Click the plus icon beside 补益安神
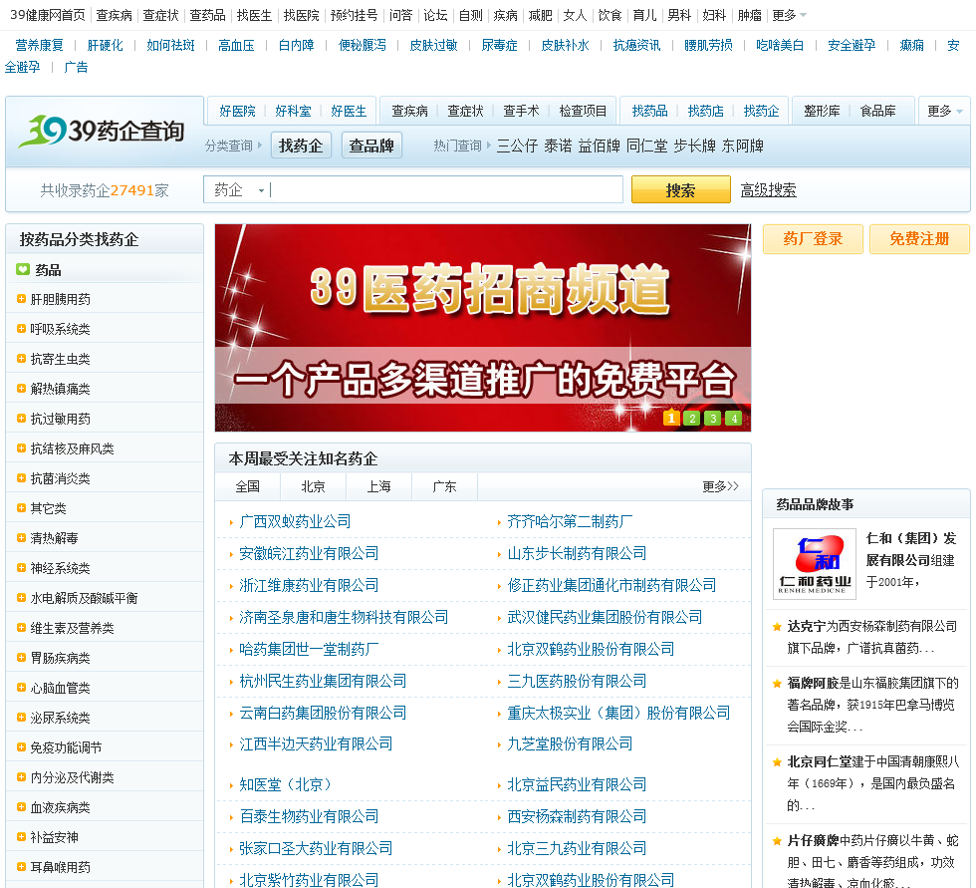 tap(21, 837)
